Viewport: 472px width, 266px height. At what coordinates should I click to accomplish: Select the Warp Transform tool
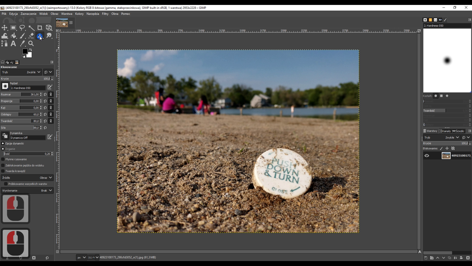(4, 36)
